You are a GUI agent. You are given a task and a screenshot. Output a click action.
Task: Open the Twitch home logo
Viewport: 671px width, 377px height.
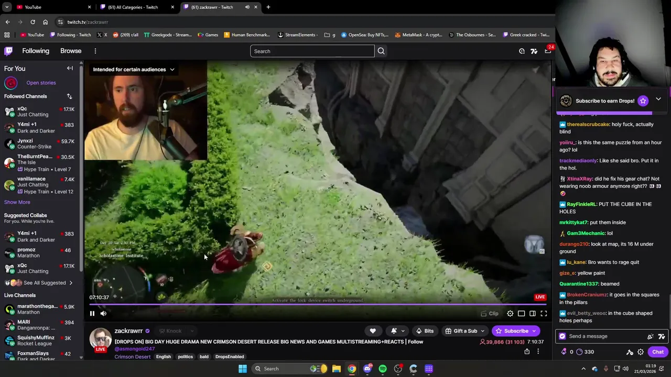(8, 51)
